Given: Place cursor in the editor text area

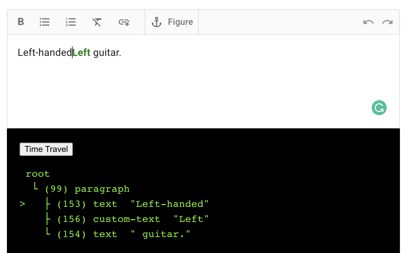Looking at the screenshot, I should 189,78.
